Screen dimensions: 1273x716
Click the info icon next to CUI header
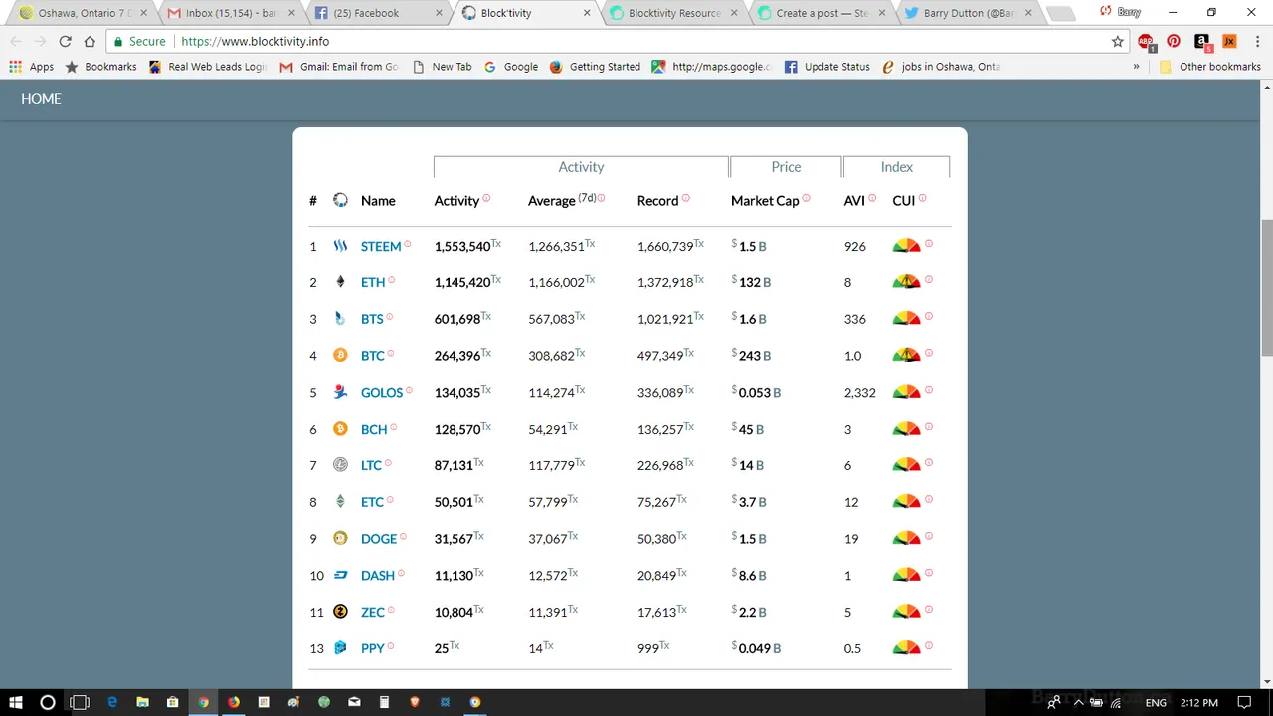pyautogui.click(x=922, y=198)
